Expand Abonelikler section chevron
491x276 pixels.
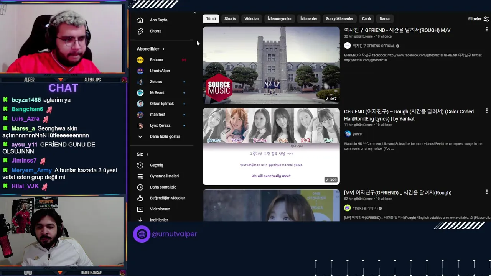[x=163, y=49]
